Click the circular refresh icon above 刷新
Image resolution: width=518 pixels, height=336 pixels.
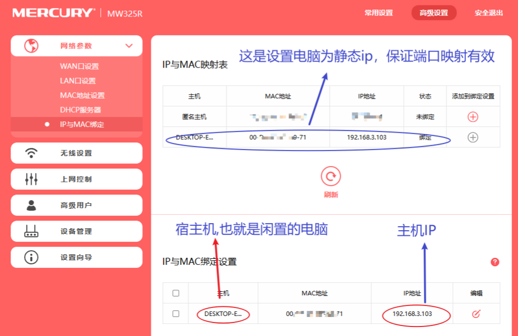click(331, 176)
